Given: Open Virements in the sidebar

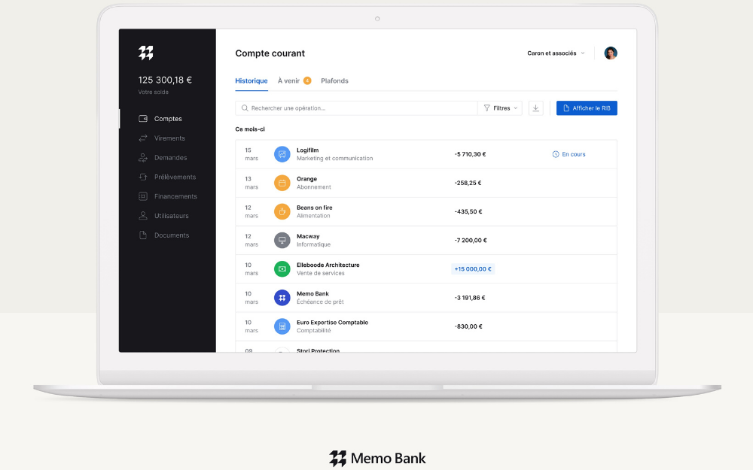Looking at the screenshot, I should pos(169,138).
